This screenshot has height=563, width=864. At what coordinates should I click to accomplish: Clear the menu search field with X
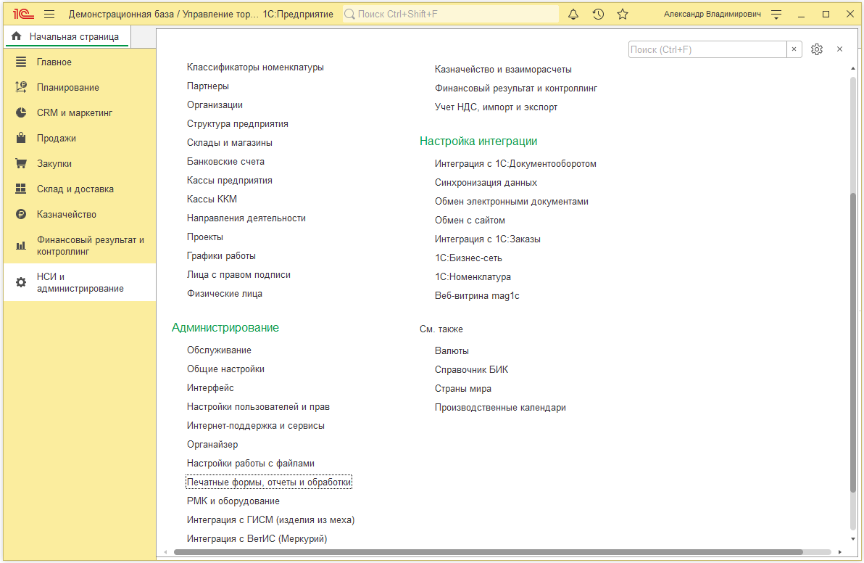(x=794, y=49)
